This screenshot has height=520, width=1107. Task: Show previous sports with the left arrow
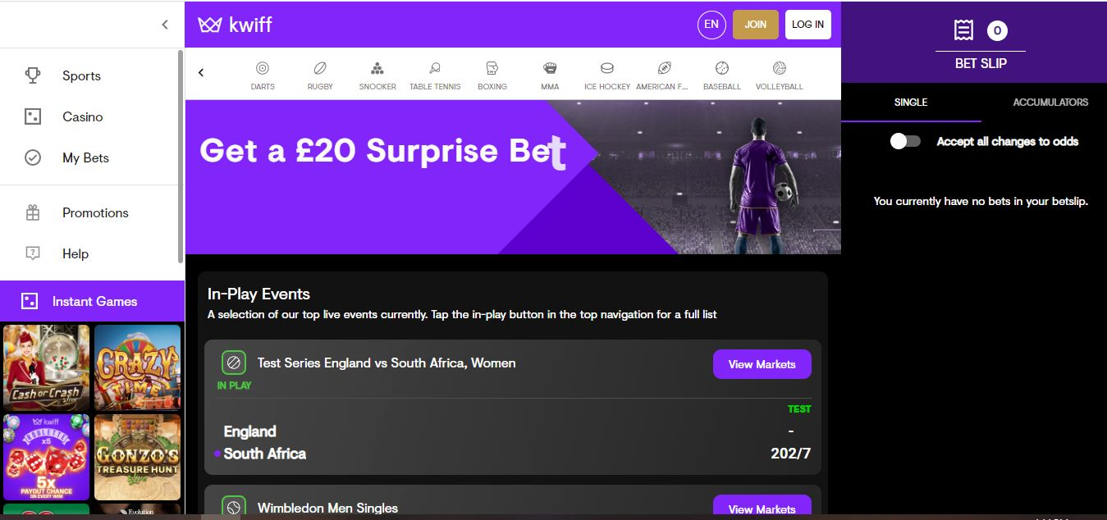coord(201,72)
